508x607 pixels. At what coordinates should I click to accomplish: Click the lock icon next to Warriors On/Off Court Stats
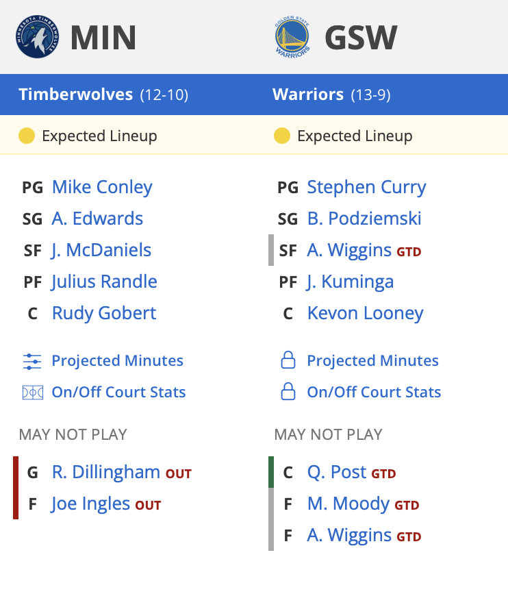(x=288, y=391)
